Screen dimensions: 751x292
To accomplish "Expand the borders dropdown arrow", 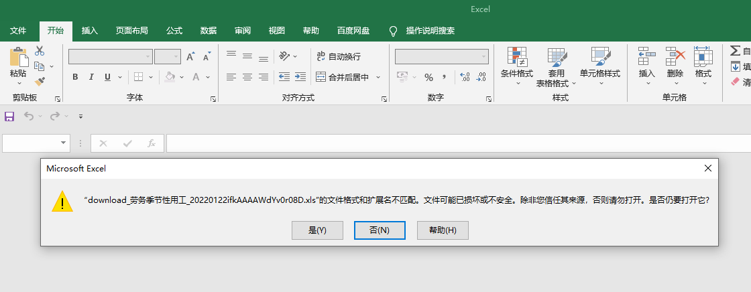I will [x=151, y=76].
